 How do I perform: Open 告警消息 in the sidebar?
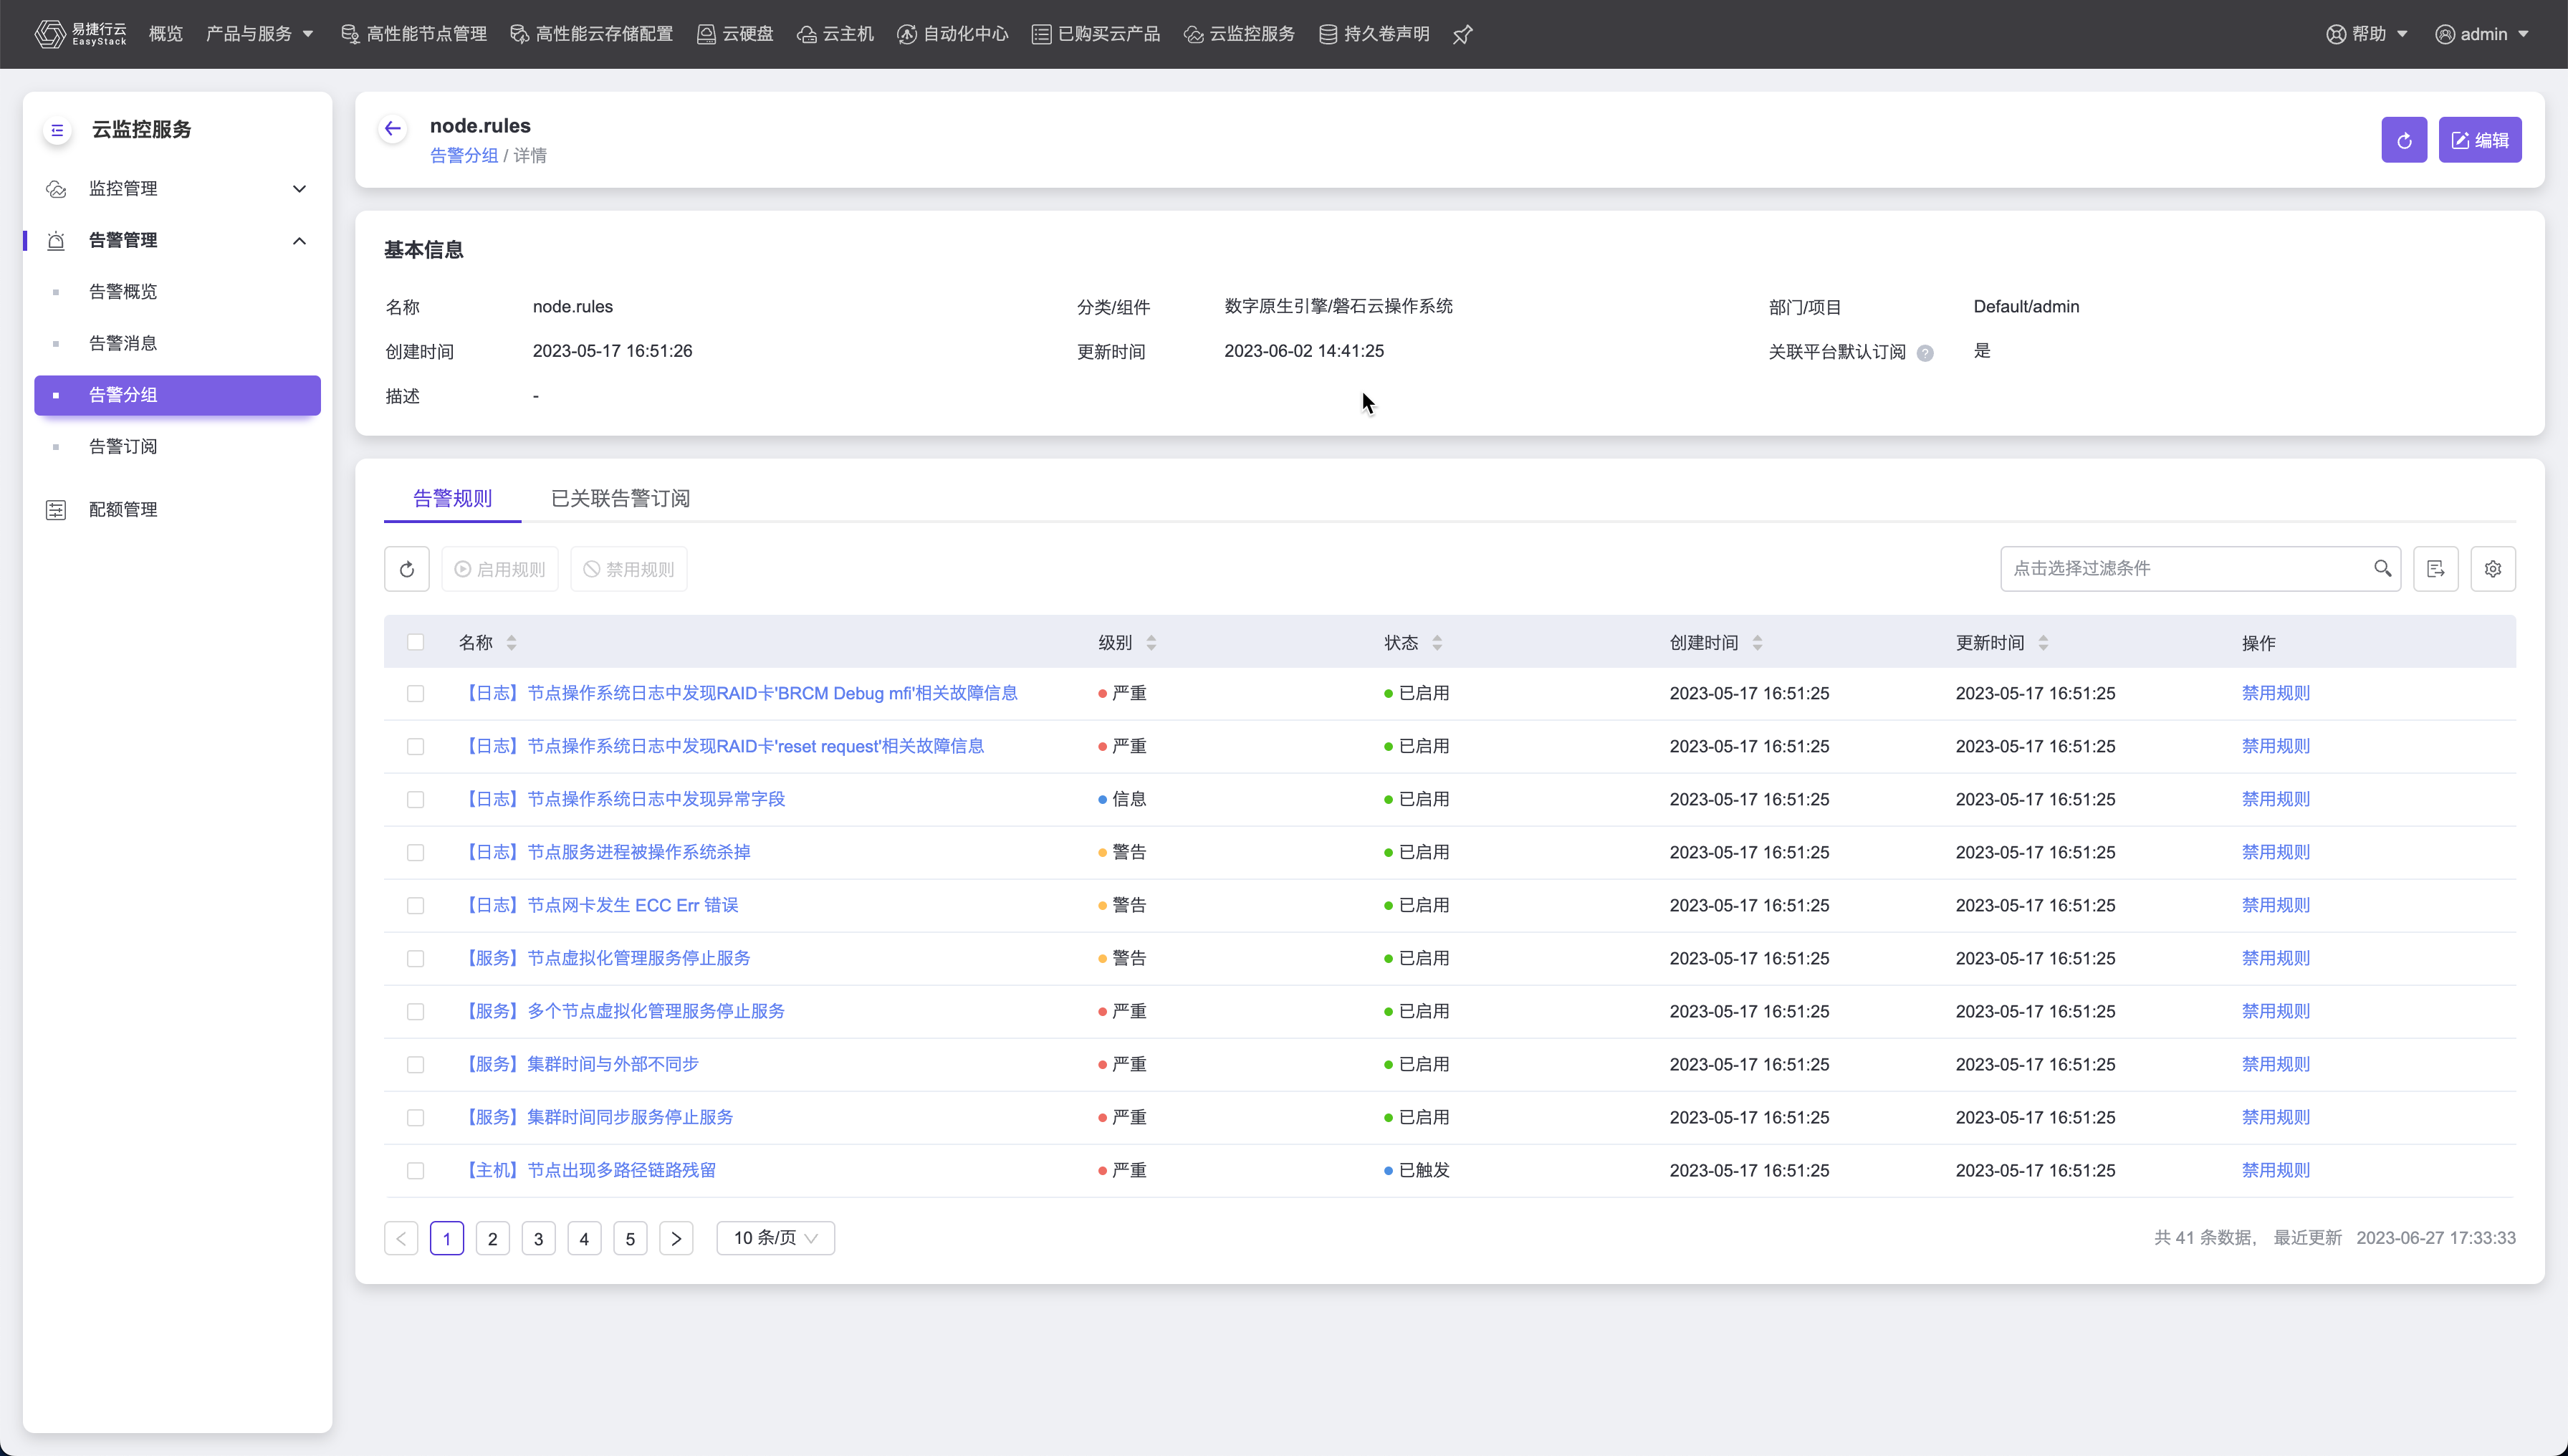coord(123,343)
